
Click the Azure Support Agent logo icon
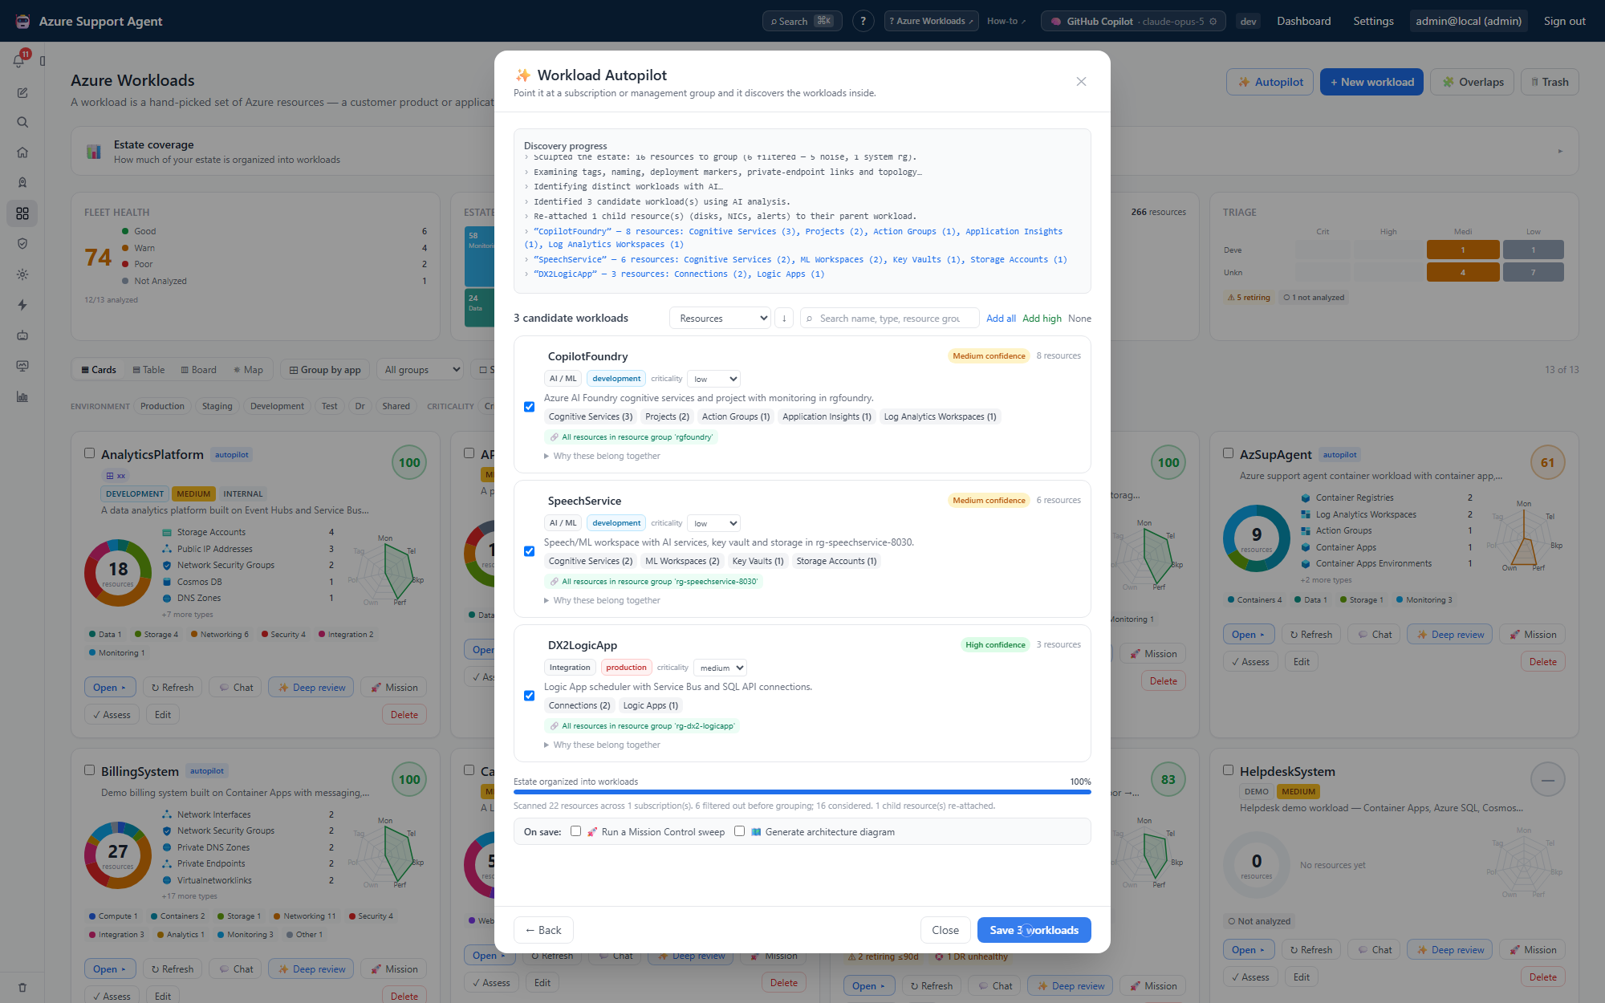[22, 21]
